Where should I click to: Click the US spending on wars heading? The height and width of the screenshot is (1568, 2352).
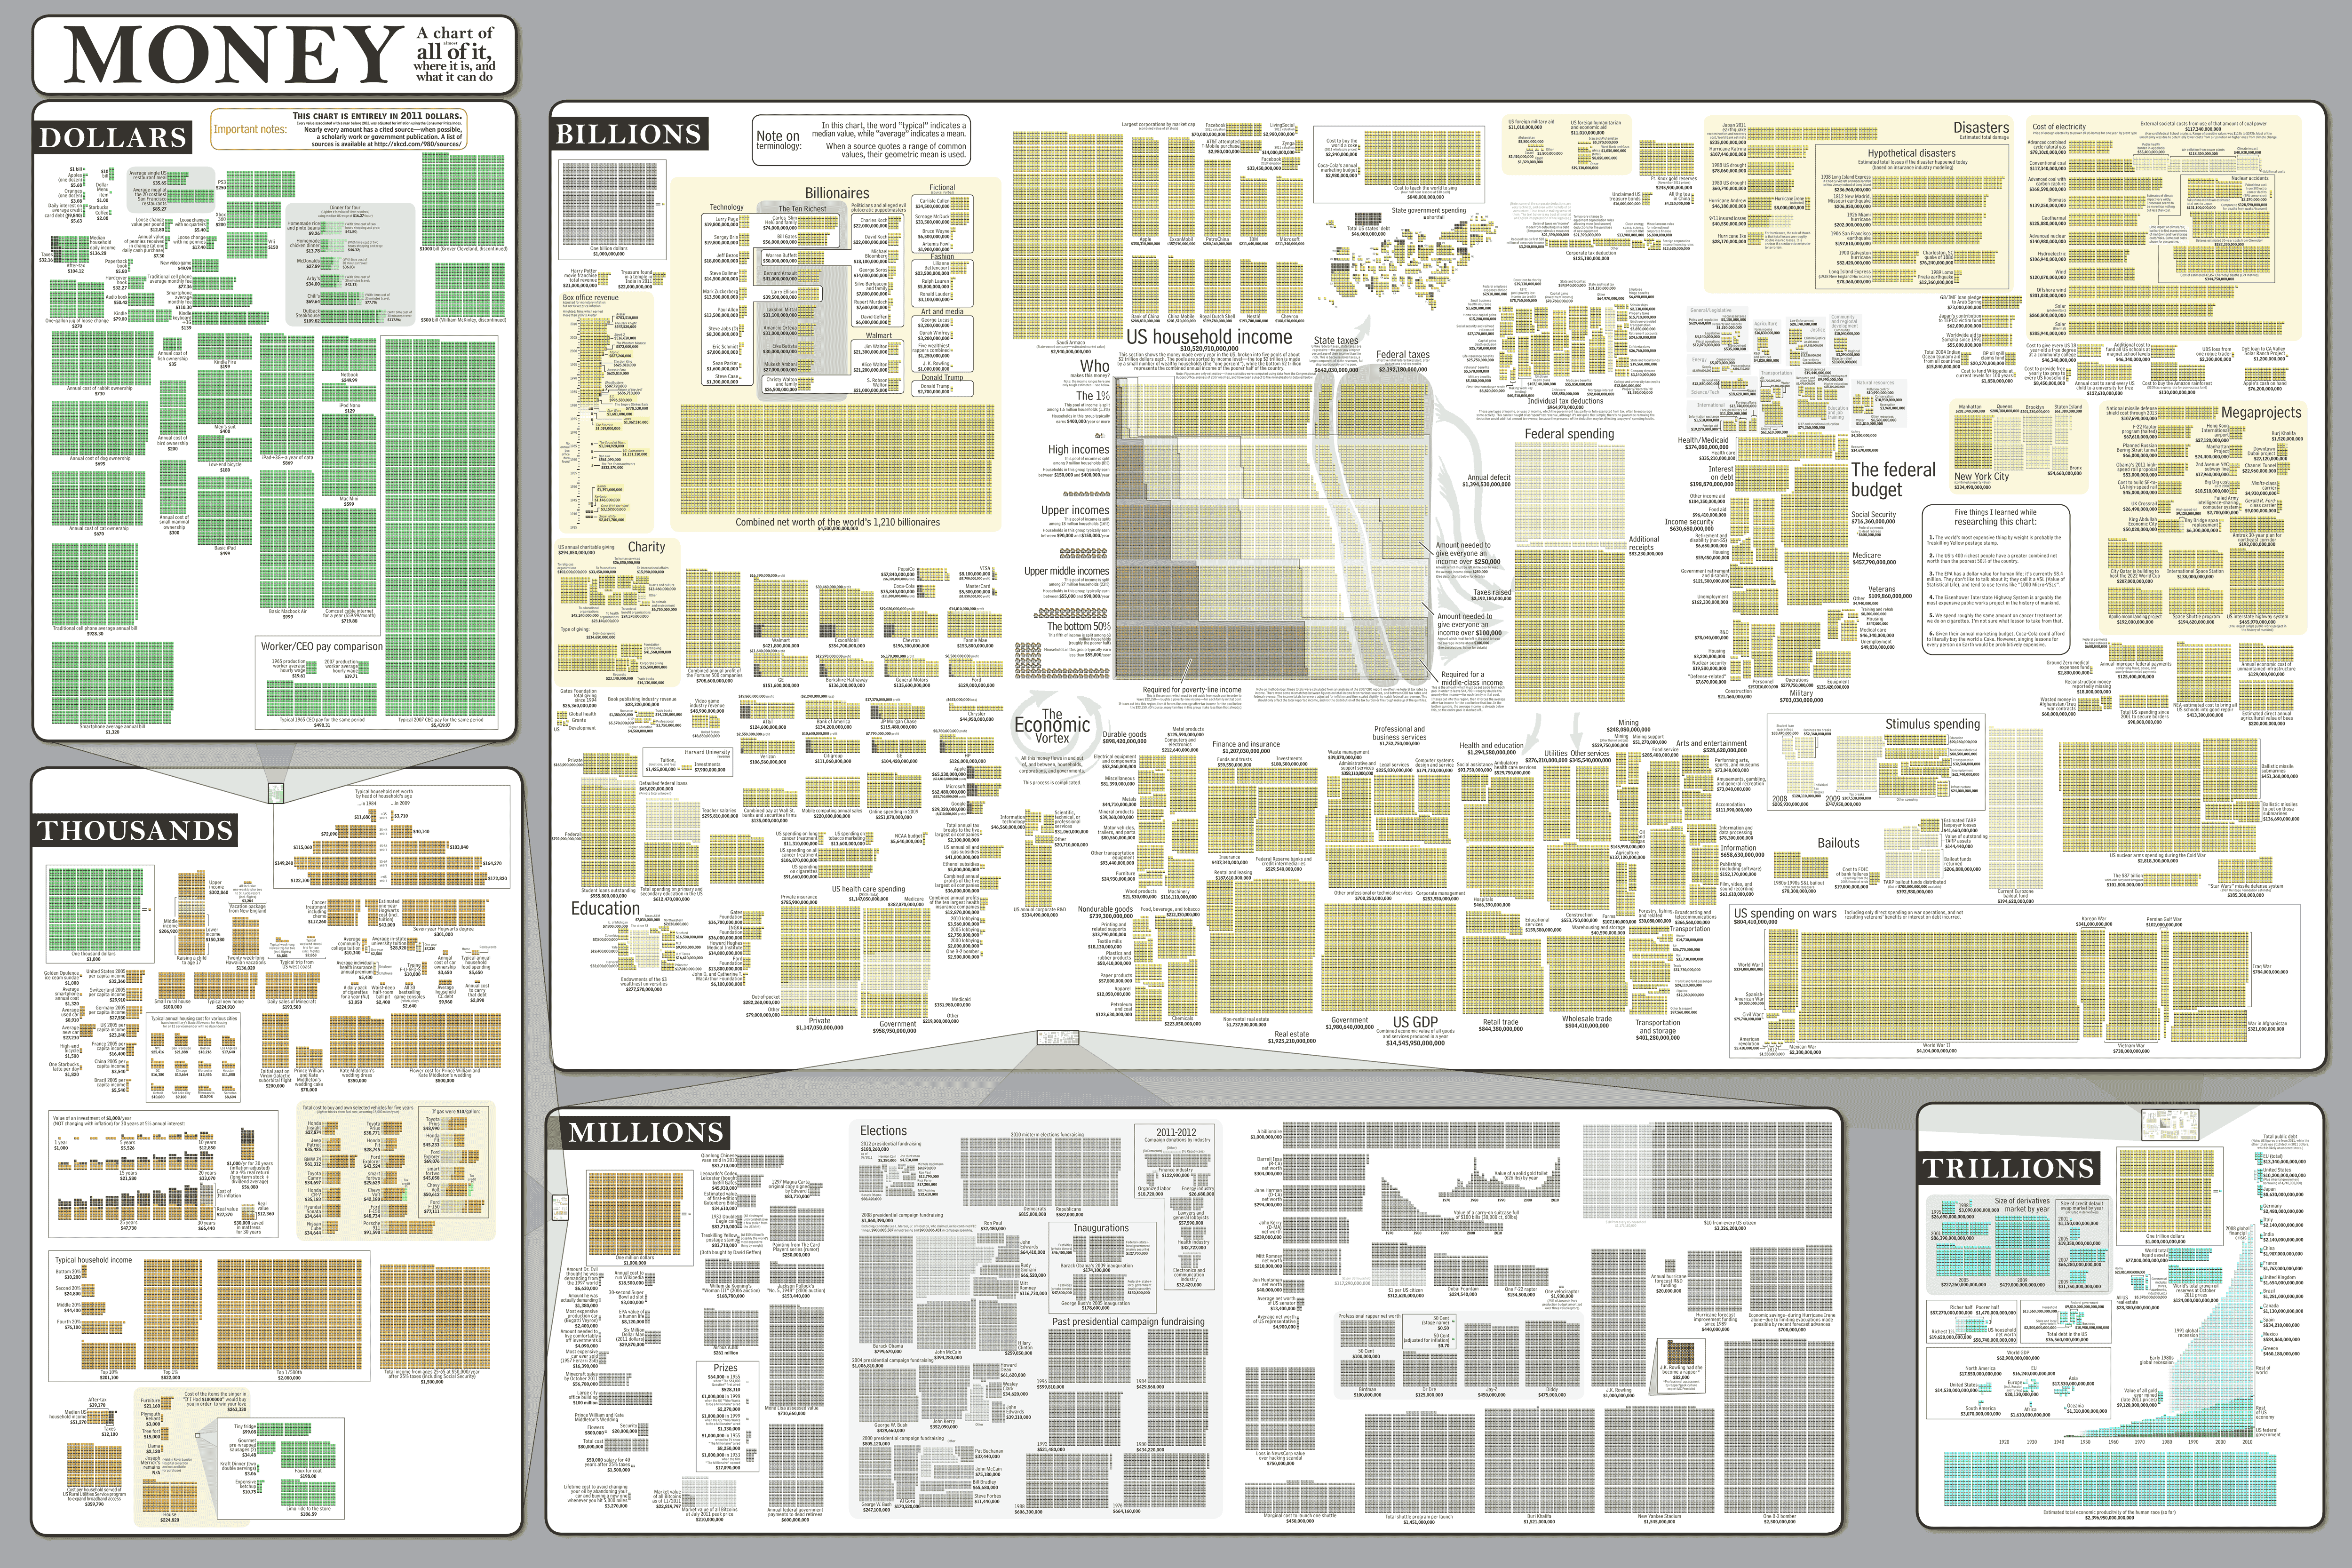1784,913
